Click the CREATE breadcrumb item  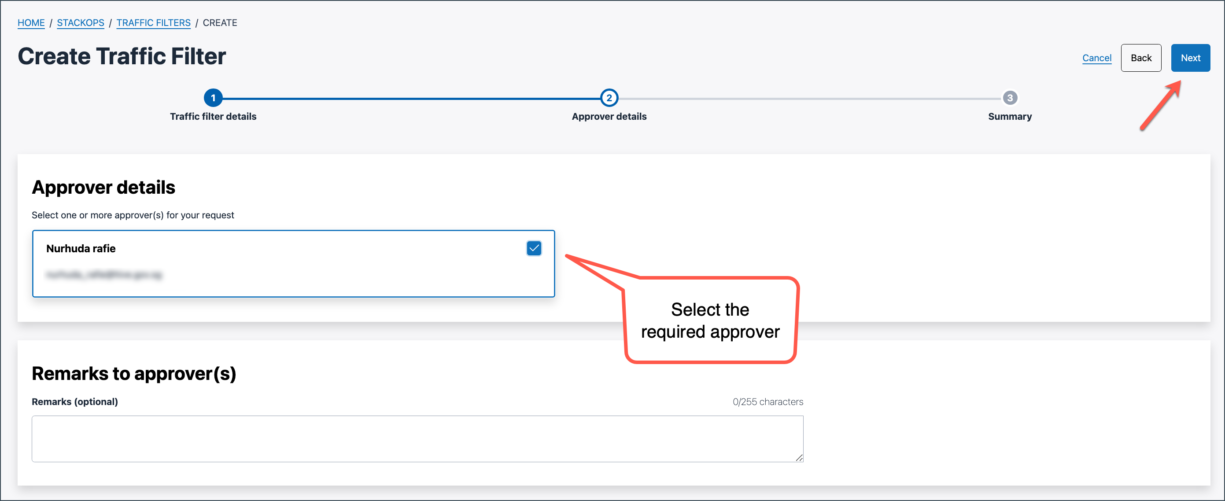coord(220,23)
